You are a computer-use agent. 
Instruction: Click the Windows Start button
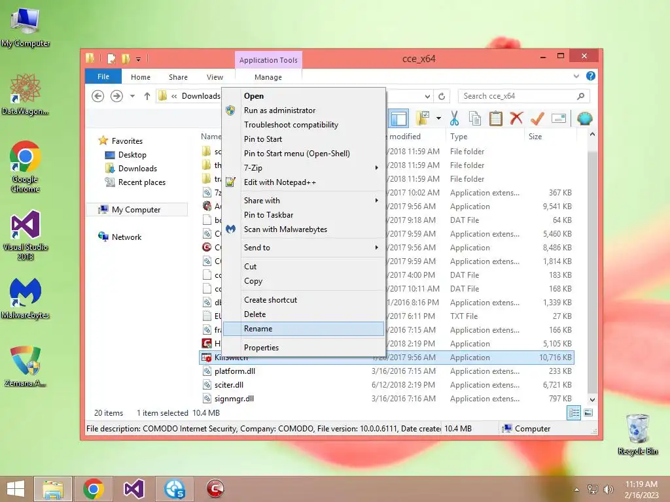[16, 489]
